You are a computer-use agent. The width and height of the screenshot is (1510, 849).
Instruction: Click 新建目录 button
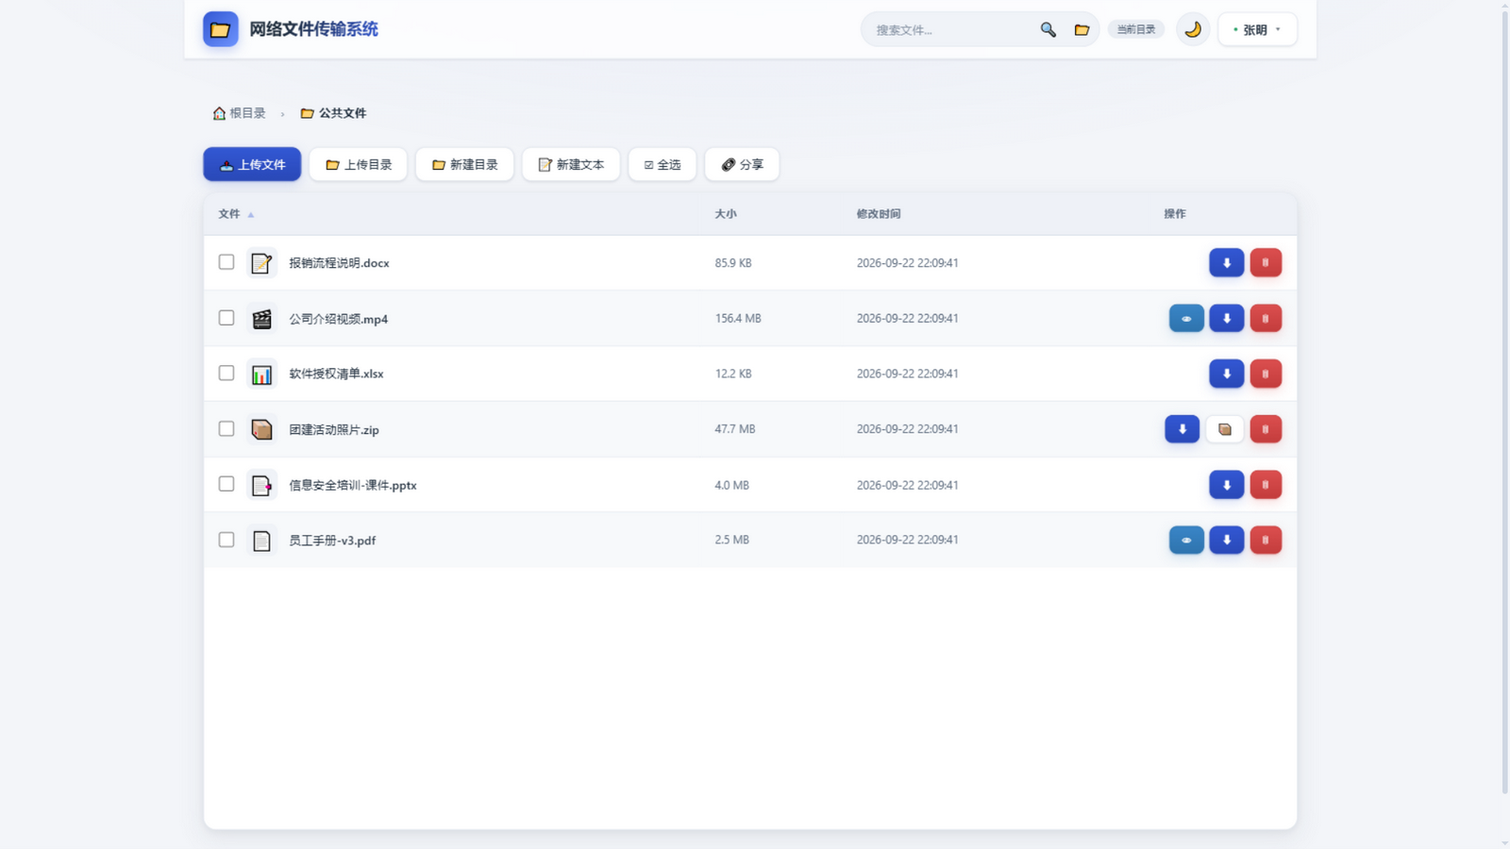click(x=464, y=164)
